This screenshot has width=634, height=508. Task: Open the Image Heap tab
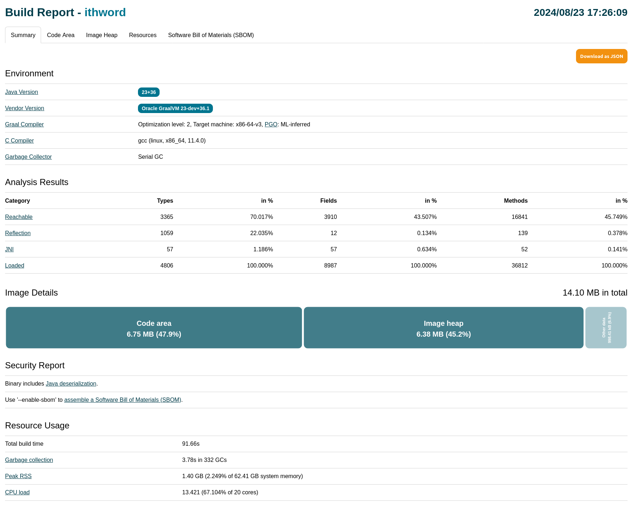click(102, 35)
